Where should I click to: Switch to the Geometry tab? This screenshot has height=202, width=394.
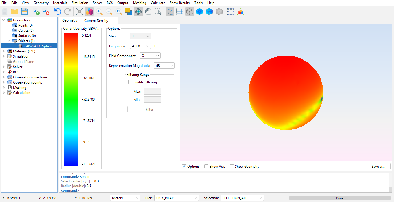click(x=70, y=21)
